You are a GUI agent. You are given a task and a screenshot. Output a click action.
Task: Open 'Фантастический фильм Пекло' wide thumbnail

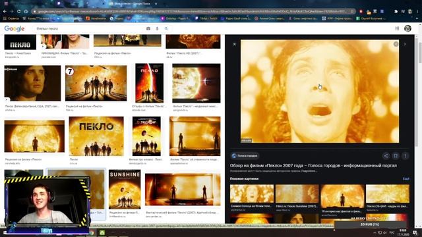point(183,190)
